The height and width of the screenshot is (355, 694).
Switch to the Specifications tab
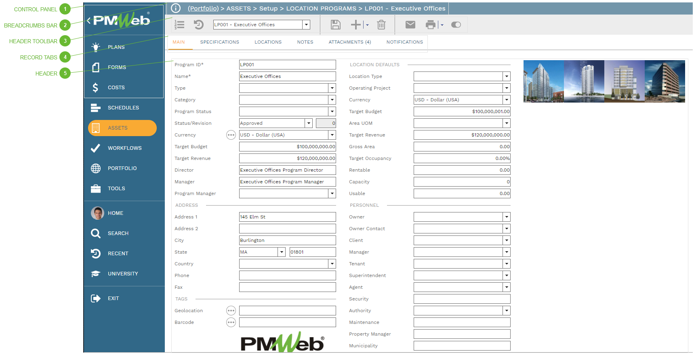[219, 42]
